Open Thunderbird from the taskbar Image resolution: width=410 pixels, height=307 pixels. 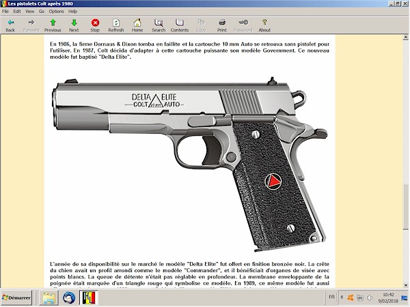click(x=69, y=298)
